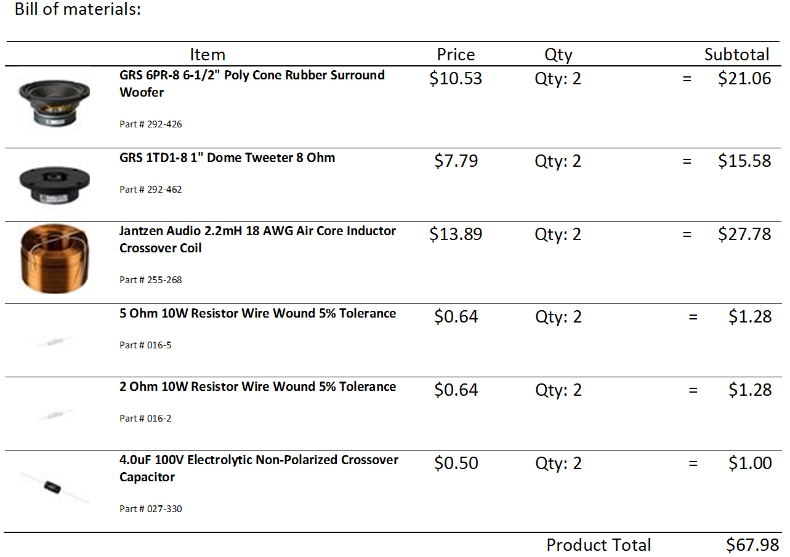This screenshot has width=790, height=557.
Task: Click the $13.89 inductor price
Action: pyautogui.click(x=456, y=234)
